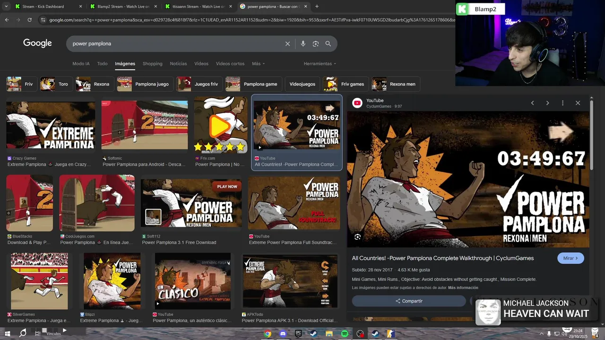Open the Full Soundtrack YouTube thumbnail
Image resolution: width=605 pixels, height=340 pixels.
(x=294, y=203)
